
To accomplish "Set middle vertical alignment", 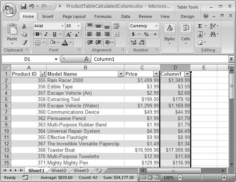I will click(x=98, y=26).
